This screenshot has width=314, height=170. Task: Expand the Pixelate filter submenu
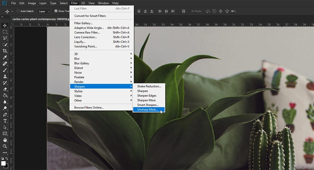tap(102, 77)
